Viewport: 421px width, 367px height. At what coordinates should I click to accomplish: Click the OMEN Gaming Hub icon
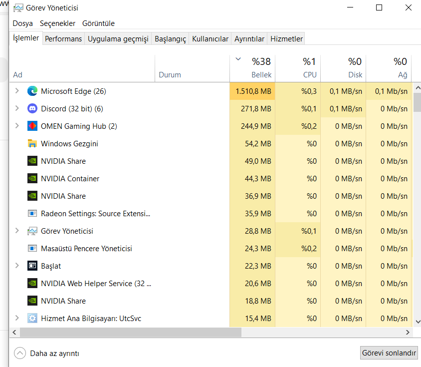tap(32, 126)
